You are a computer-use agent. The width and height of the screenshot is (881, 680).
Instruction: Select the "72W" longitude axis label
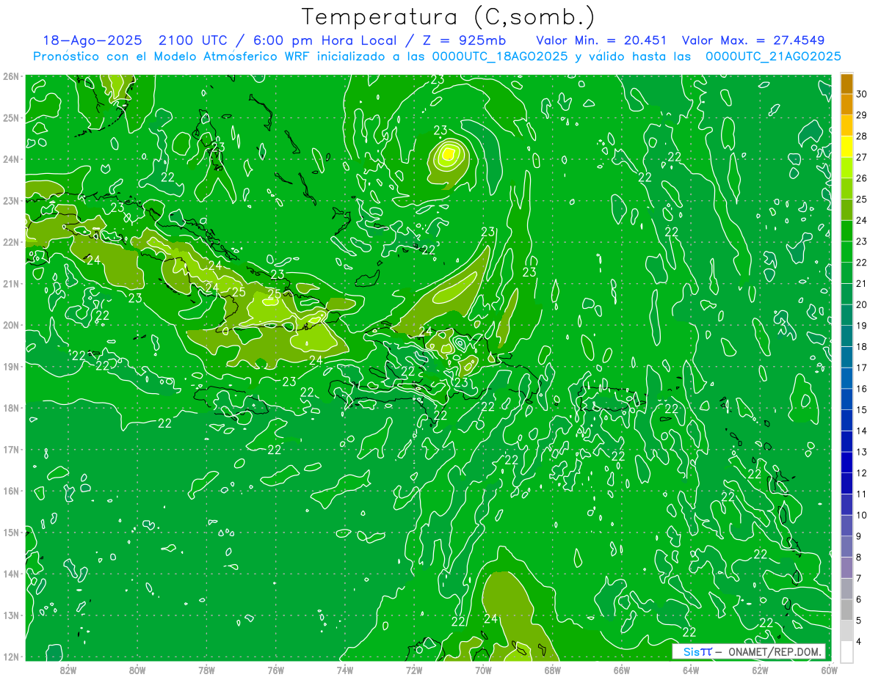pyautogui.click(x=414, y=670)
